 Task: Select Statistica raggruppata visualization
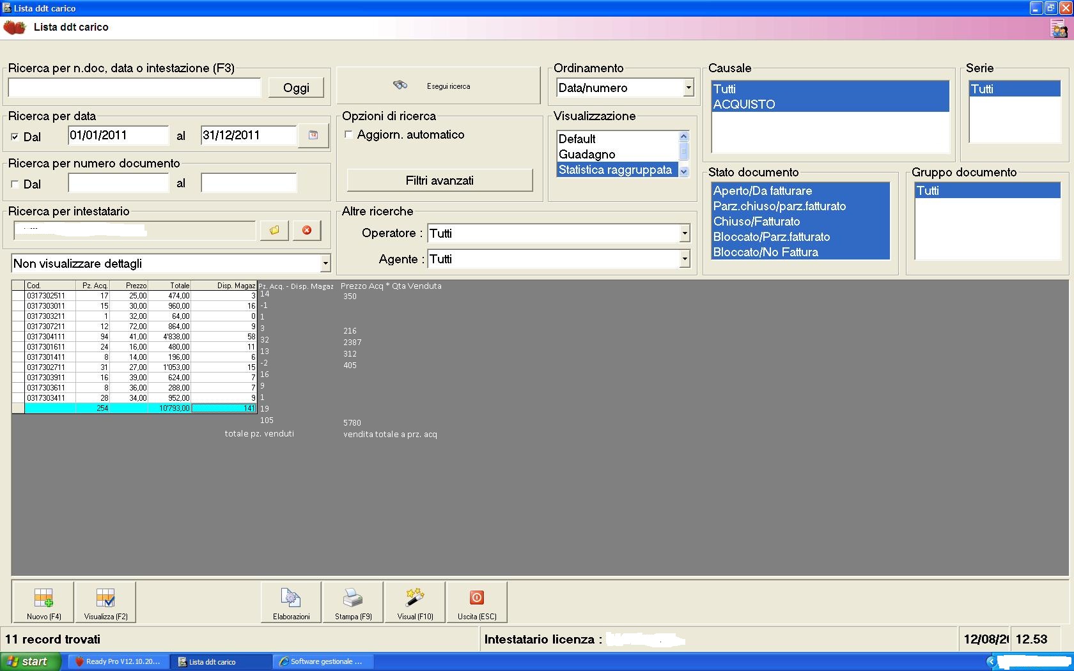coord(617,169)
